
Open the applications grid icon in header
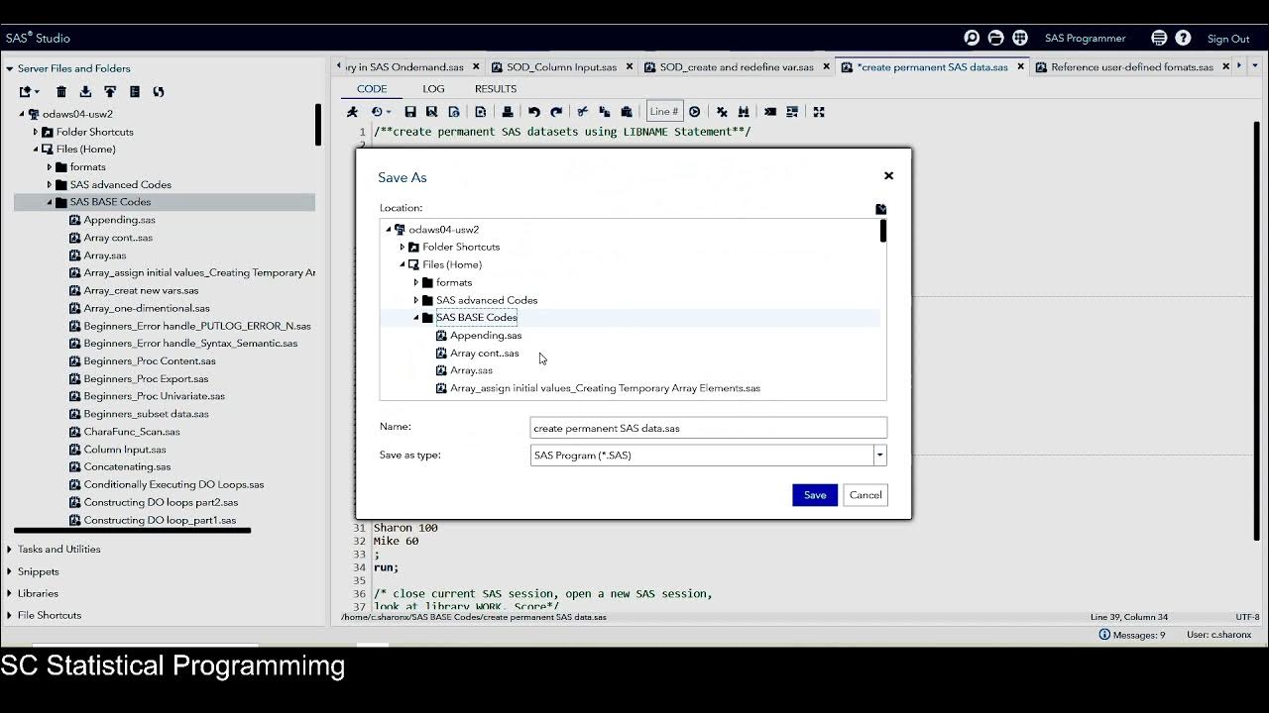click(x=1019, y=38)
